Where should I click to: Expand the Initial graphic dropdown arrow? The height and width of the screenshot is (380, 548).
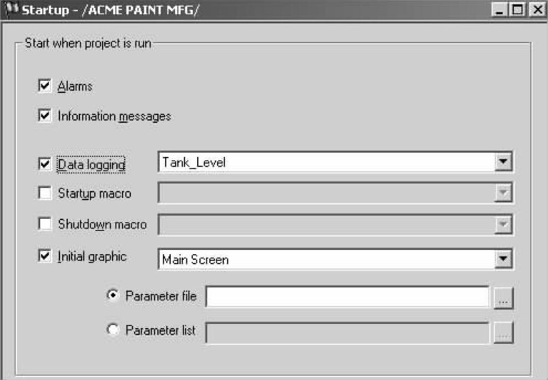(x=502, y=259)
